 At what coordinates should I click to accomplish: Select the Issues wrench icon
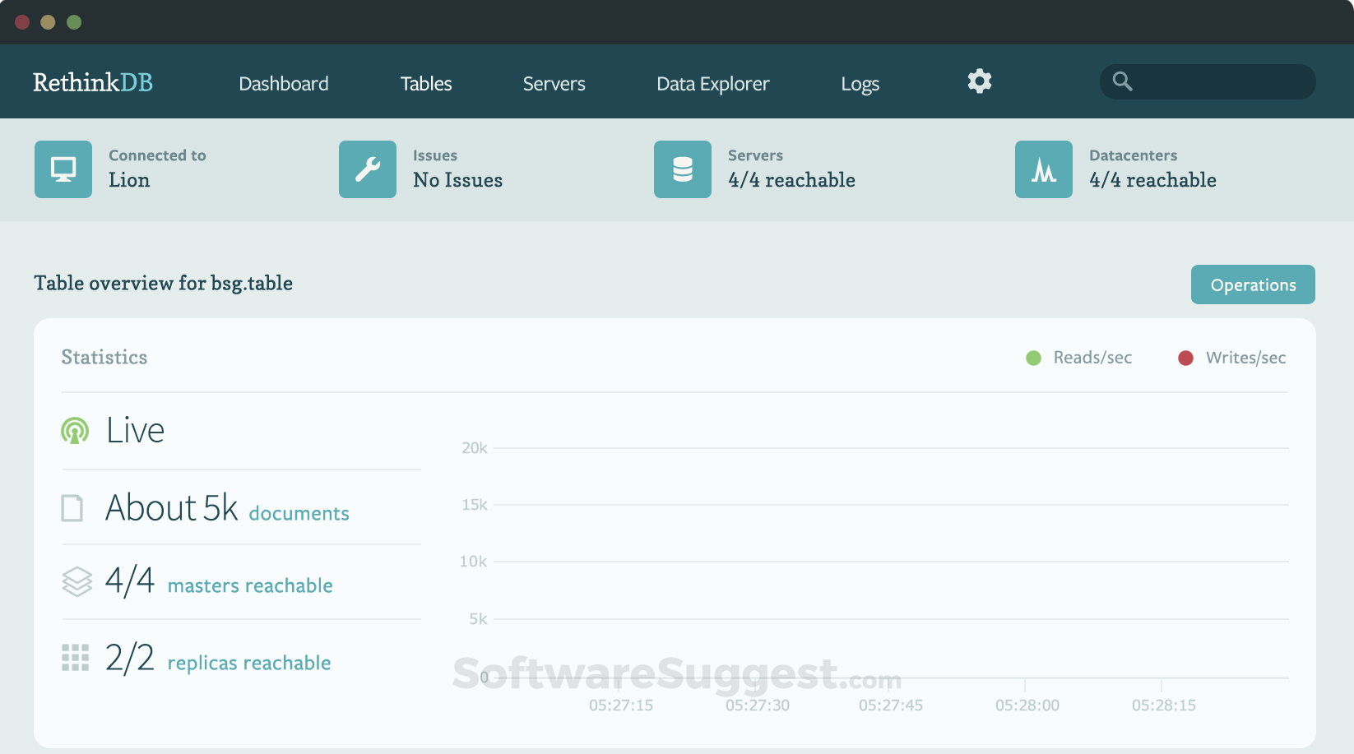(368, 169)
